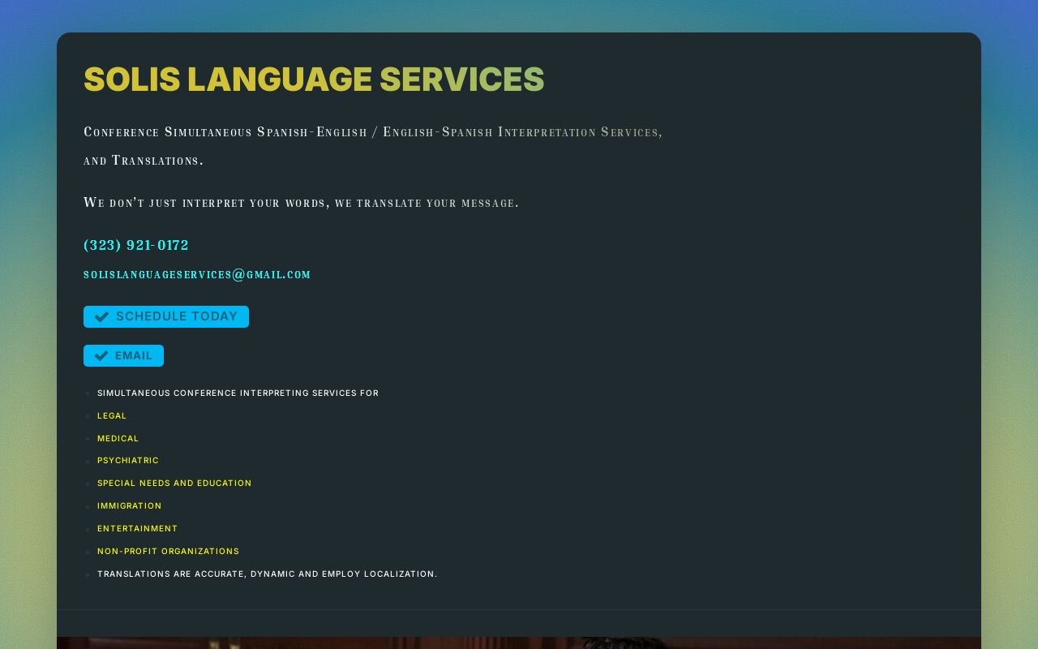Click the Conference Simultaneous Spanish-English subtitle line
The width and height of the screenshot is (1038, 649).
373,132
